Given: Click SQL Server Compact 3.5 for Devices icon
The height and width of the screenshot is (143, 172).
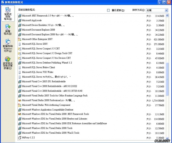Looking at the screenshot, I should 20,58.
